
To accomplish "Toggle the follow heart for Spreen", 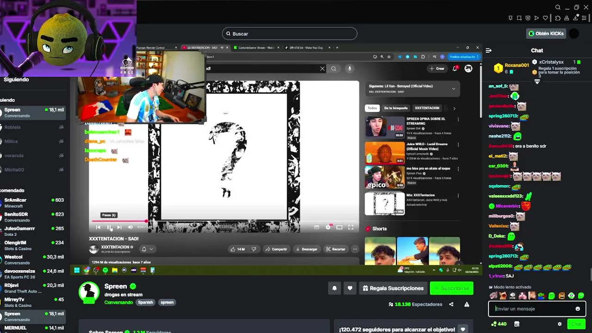I will [x=350, y=288].
